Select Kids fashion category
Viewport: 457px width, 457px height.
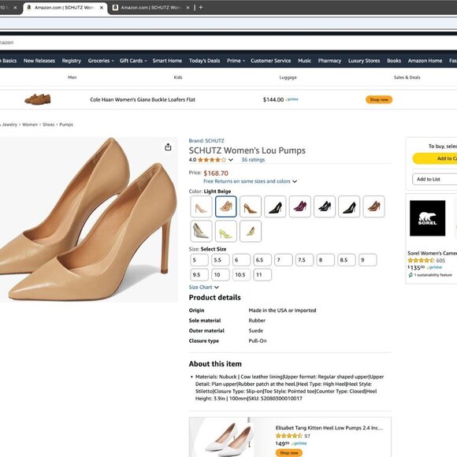point(178,77)
